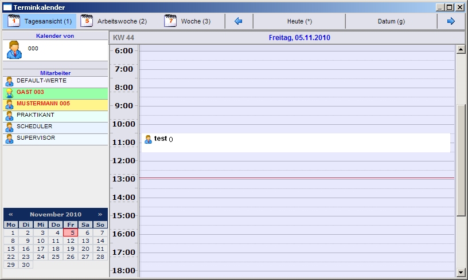
Task: Advance mini calendar to next month
Action: 100,214
